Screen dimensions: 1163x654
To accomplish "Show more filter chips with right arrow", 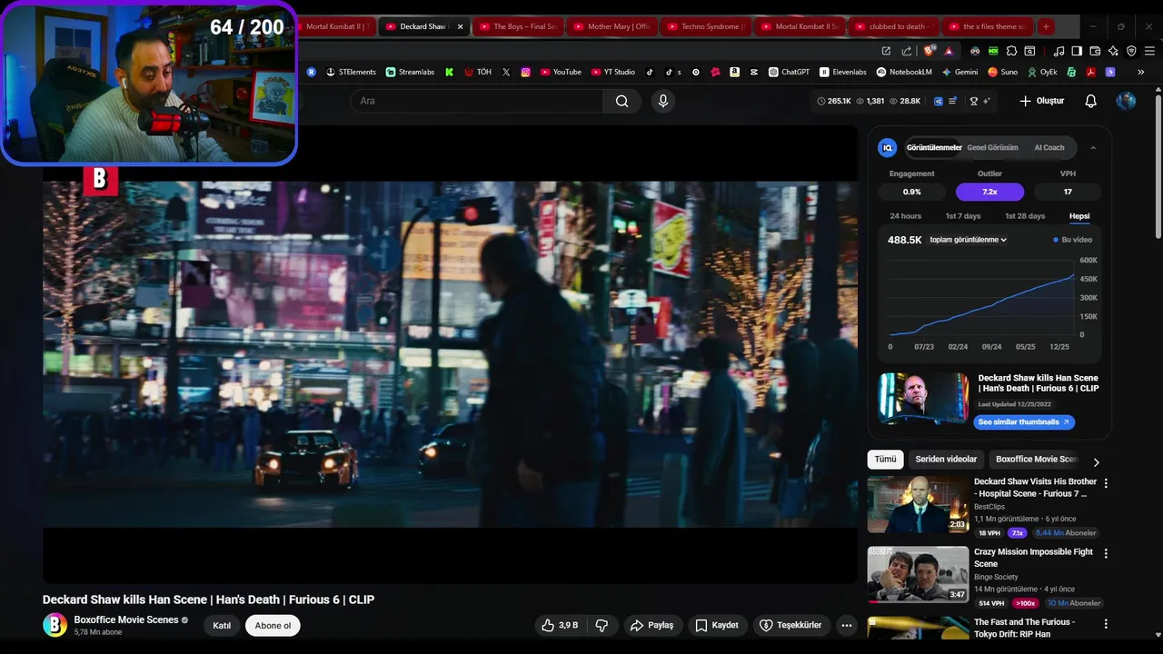I will pos(1096,461).
